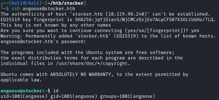
Task: Click the id command
Action: 56,91
